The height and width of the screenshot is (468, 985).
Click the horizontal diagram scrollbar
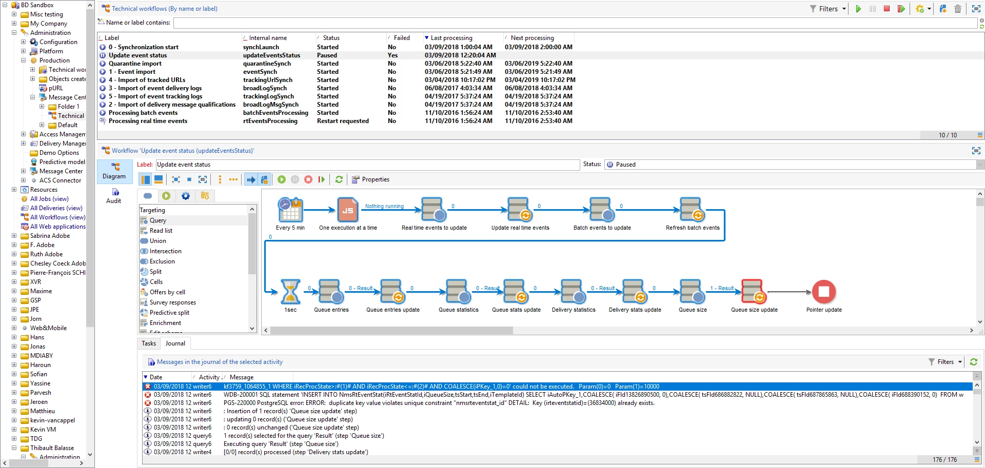[392, 331]
